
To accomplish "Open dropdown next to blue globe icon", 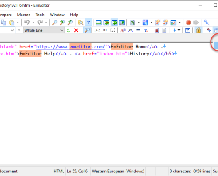I will [151, 22].
